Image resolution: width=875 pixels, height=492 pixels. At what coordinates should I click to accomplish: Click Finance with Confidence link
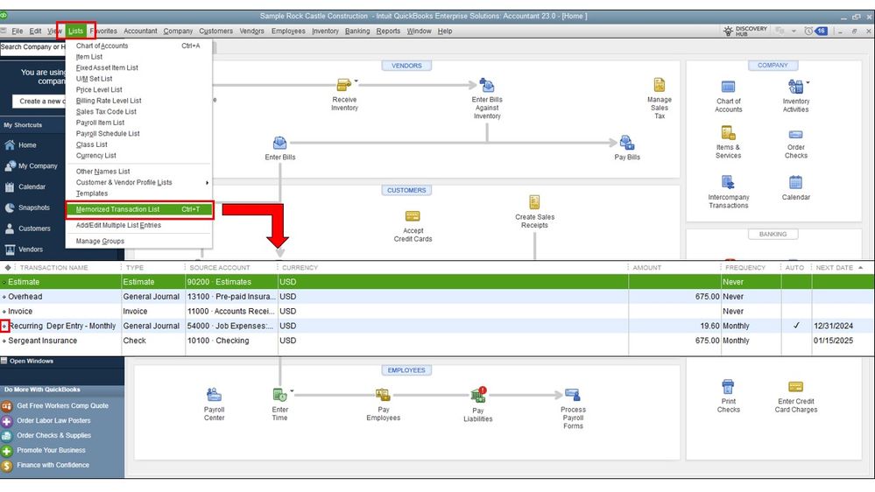[53, 465]
